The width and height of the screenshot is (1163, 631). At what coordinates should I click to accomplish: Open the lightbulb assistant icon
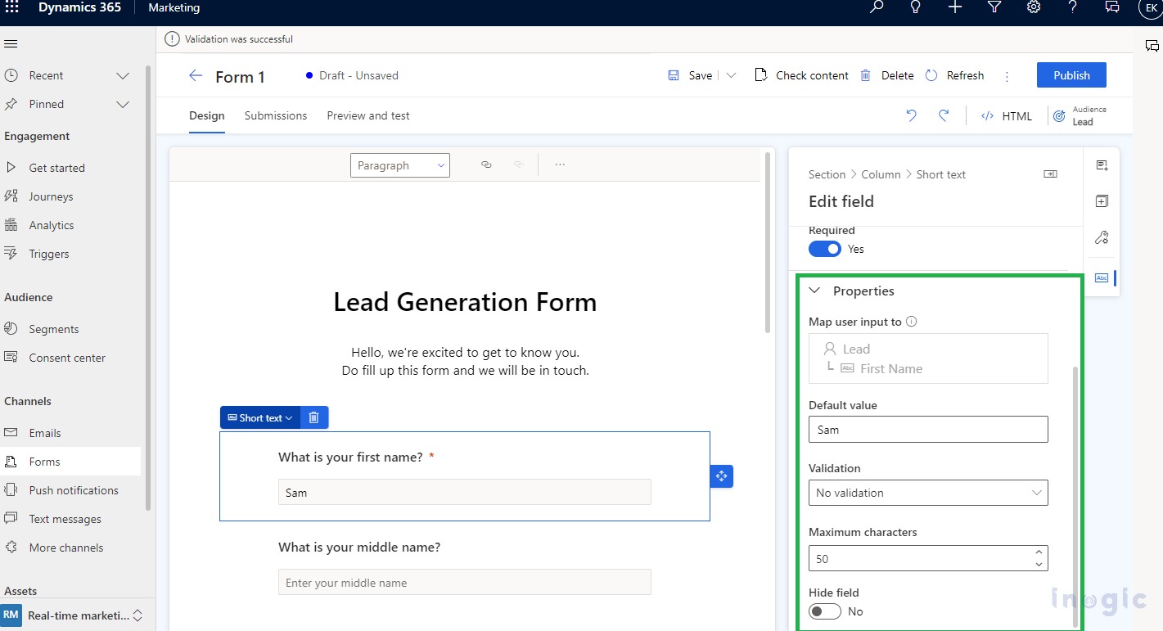tap(916, 7)
